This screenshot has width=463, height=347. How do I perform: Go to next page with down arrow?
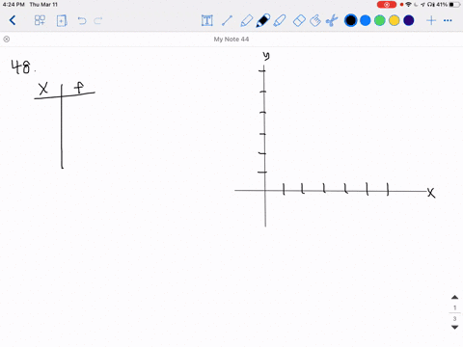(x=454, y=328)
